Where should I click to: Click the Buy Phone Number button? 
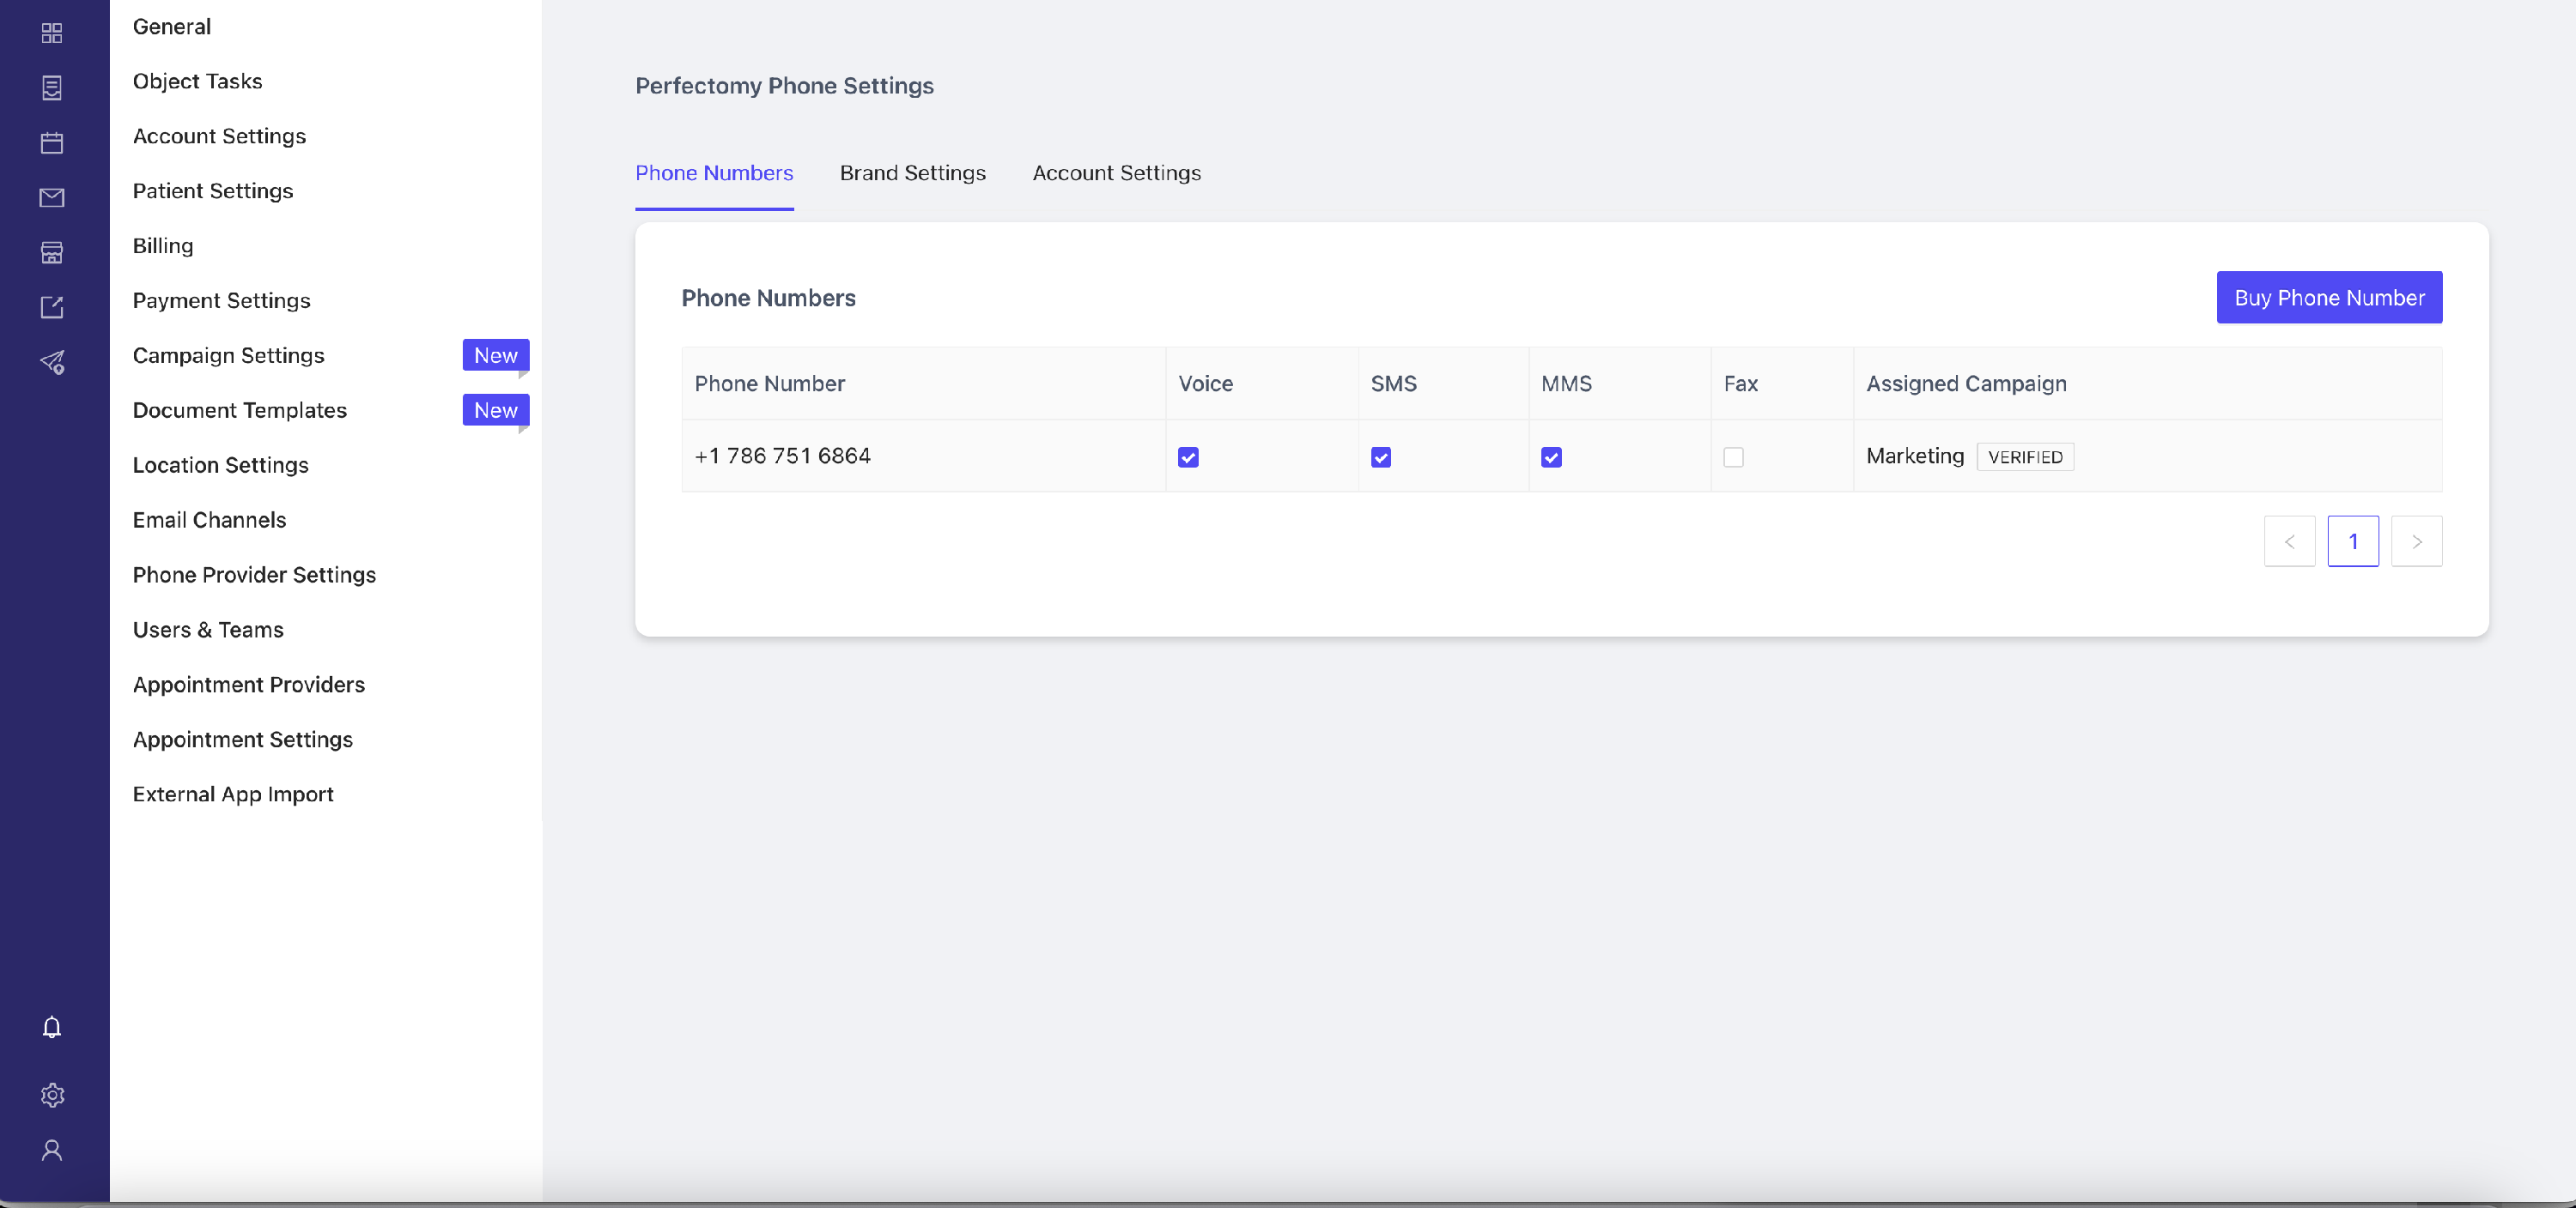[2329, 298]
